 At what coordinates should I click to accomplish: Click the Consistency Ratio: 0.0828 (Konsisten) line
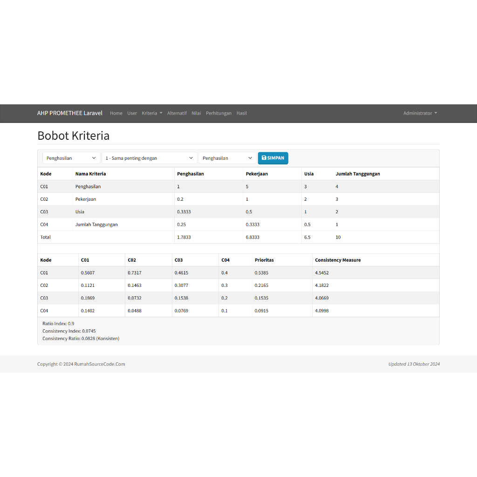[81, 339]
